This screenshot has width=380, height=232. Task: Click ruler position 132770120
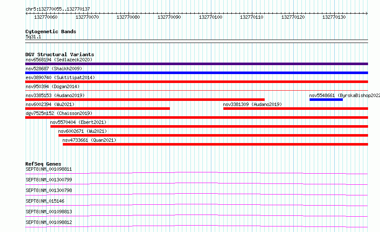pyautogui.click(x=293, y=17)
